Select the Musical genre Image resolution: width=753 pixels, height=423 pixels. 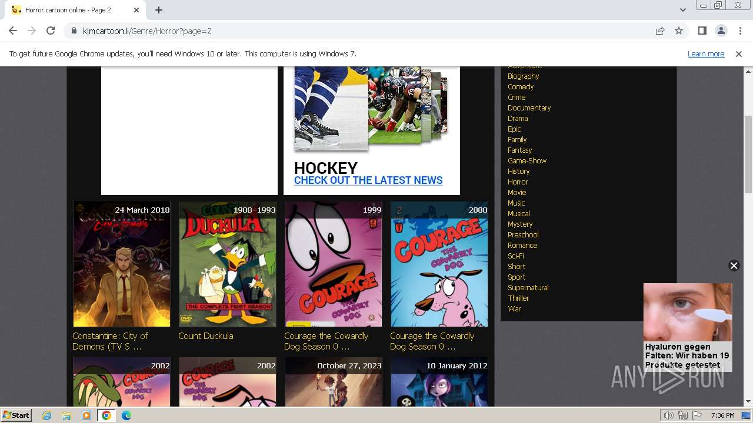pyautogui.click(x=518, y=213)
